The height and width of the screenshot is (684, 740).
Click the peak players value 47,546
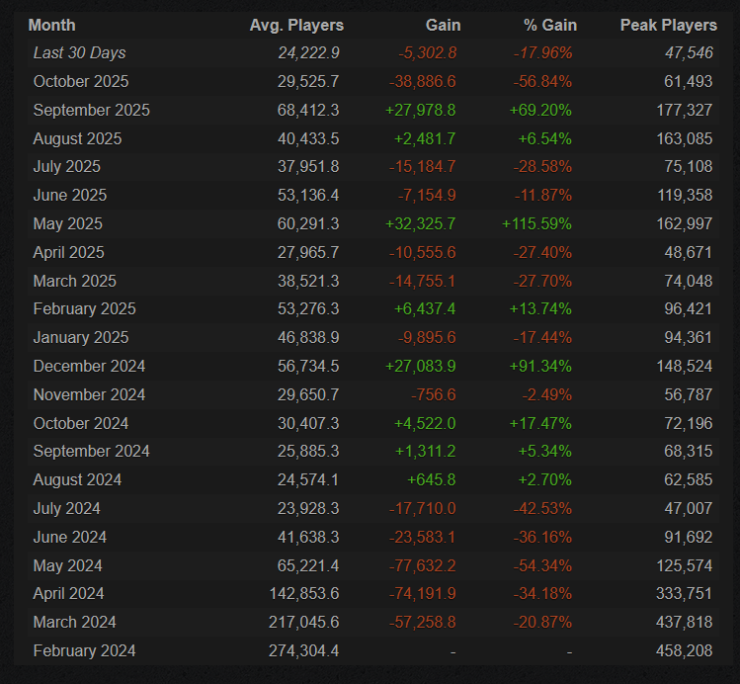[689, 52]
